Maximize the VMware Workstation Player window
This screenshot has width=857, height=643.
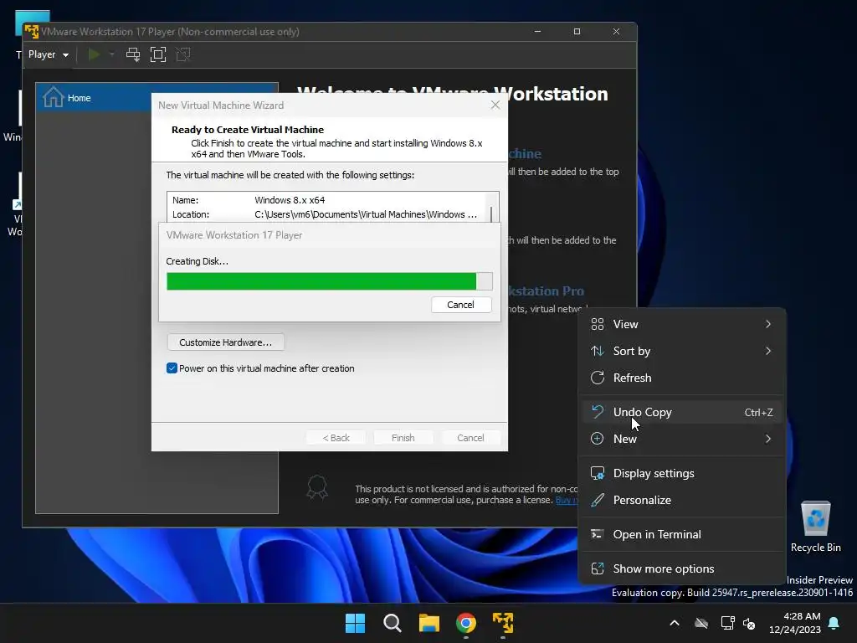coord(577,31)
